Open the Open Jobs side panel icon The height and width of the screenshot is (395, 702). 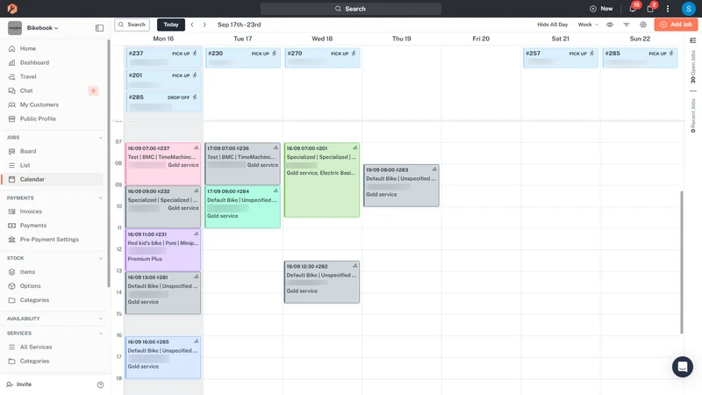click(693, 40)
